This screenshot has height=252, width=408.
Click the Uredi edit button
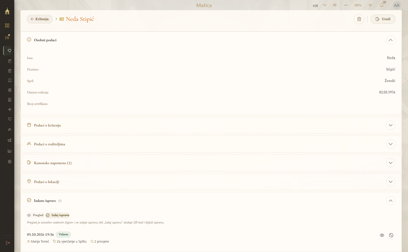click(x=383, y=19)
